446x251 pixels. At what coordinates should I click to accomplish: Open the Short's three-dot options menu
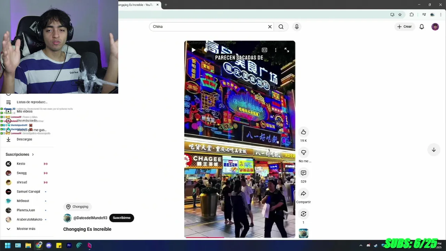click(276, 50)
